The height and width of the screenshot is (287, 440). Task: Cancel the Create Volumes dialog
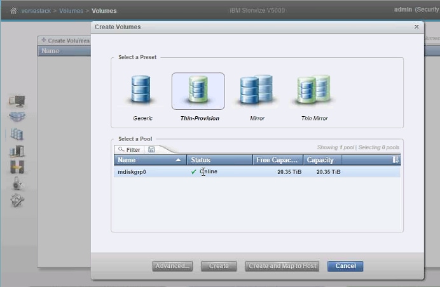point(345,266)
